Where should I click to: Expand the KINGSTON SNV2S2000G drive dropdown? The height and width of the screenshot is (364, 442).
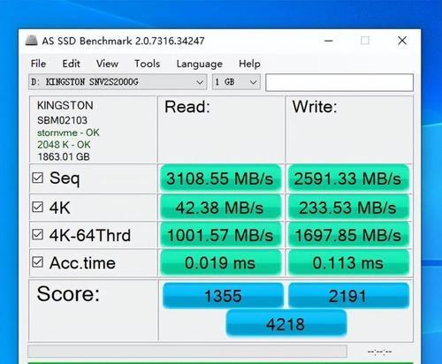118,82
